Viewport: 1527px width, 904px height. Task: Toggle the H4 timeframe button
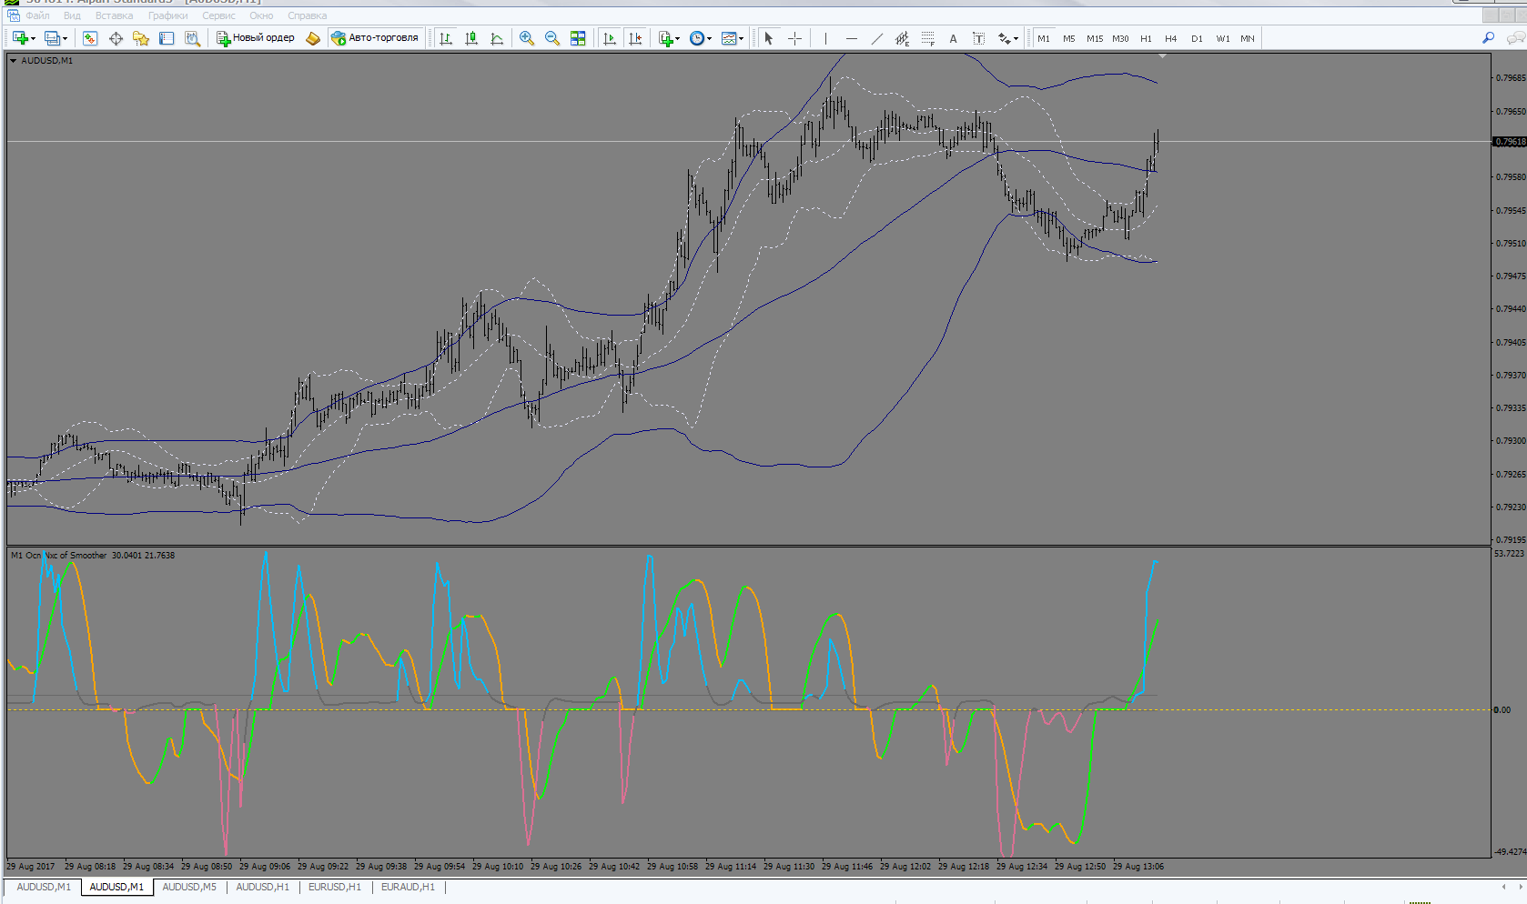click(x=1171, y=38)
